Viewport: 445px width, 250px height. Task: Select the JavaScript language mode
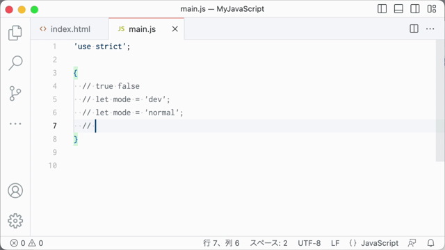(380, 243)
